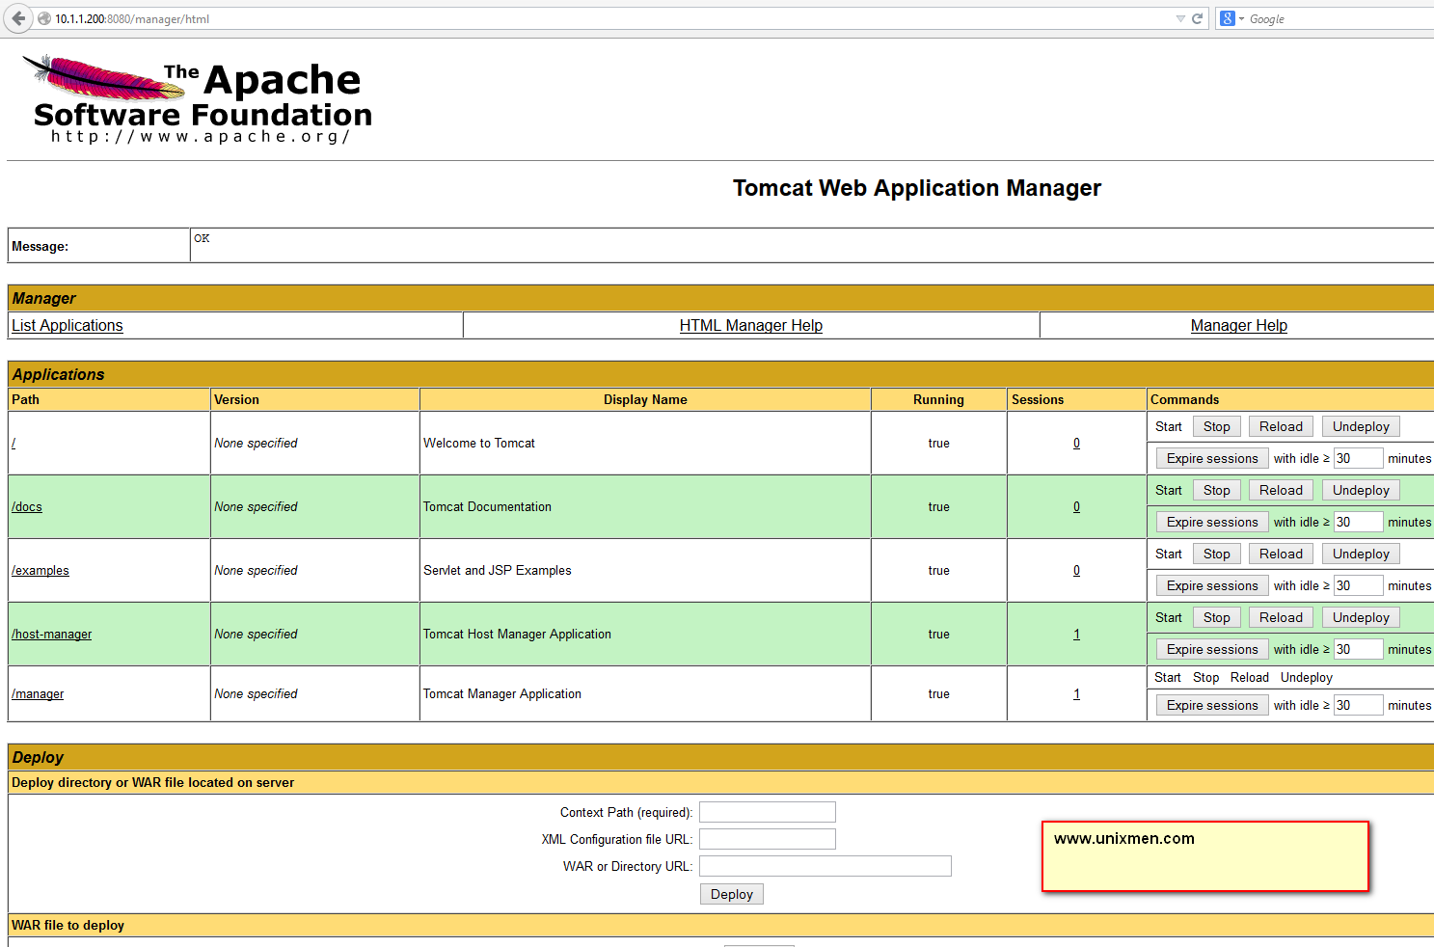This screenshot has width=1434, height=947.
Task: View sessions count for Tomcat Host Manager Application
Action: pyautogui.click(x=1076, y=634)
